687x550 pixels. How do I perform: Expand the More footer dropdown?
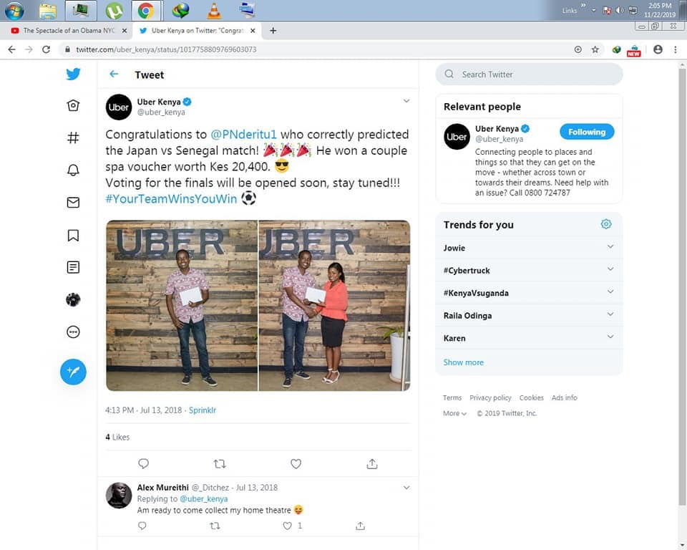[x=454, y=413]
